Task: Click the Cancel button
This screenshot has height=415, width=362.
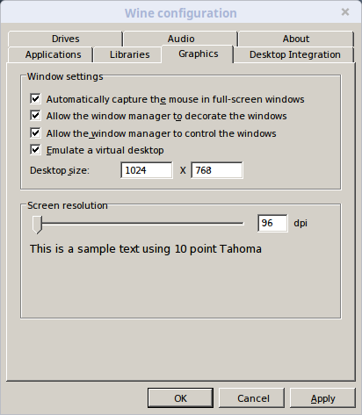Action: click(x=252, y=397)
